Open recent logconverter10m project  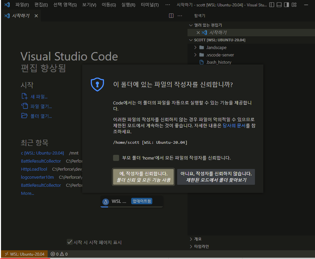click(37, 177)
